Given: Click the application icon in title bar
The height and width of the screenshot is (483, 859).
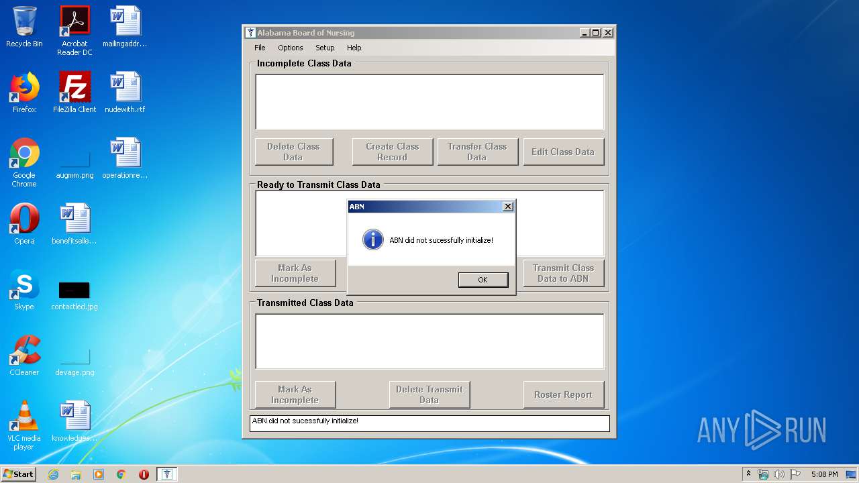Looking at the screenshot, I should [251, 32].
